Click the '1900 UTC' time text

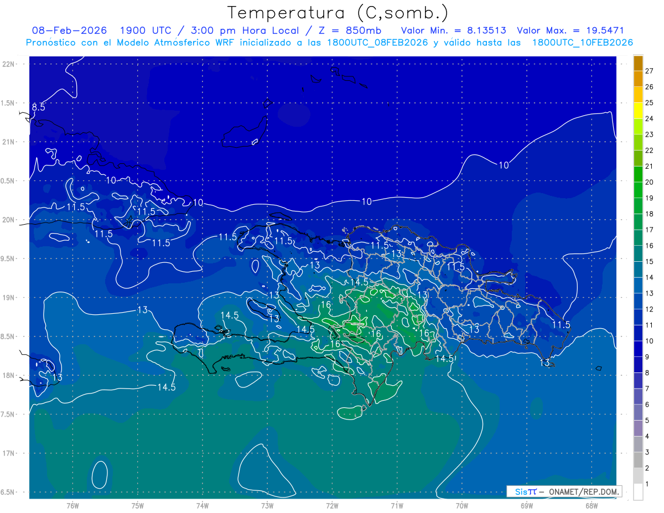[x=146, y=30]
